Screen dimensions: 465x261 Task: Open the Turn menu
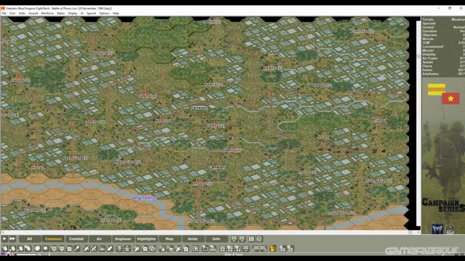pos(12,13)
